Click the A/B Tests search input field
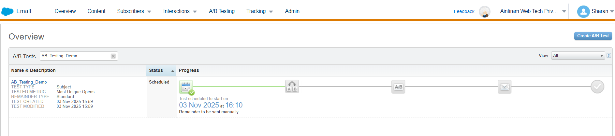The height and width of the screenshot is (136, 615). [75, 56]
